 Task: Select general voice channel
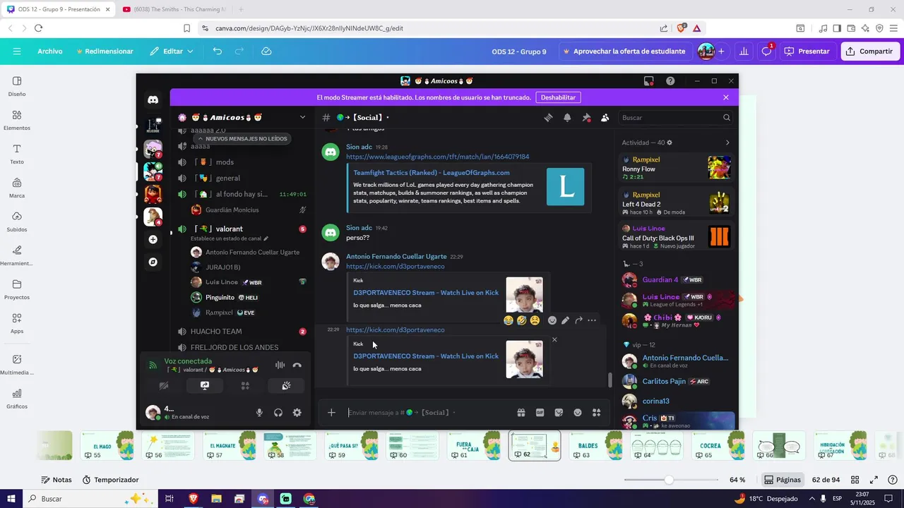tap(228, 178)
